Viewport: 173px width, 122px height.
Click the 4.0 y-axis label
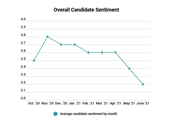pos(23,19)
